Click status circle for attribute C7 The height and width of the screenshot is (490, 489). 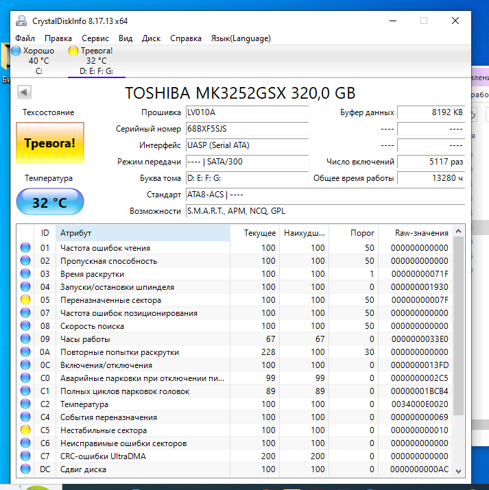(25, 456)
